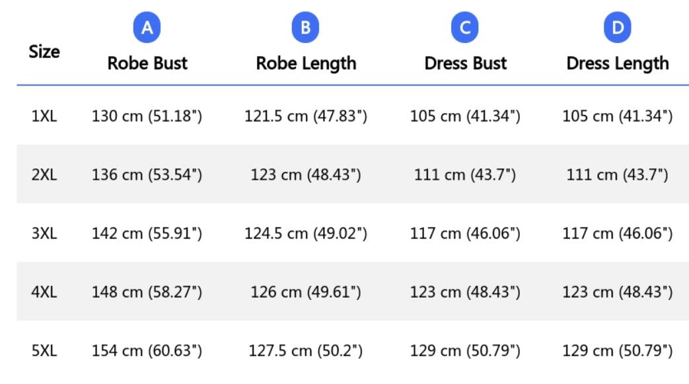The width and height of the screenshot is (689, 384).
Task: Select the Robe Length column header
Action: click(x=306, y=64)
